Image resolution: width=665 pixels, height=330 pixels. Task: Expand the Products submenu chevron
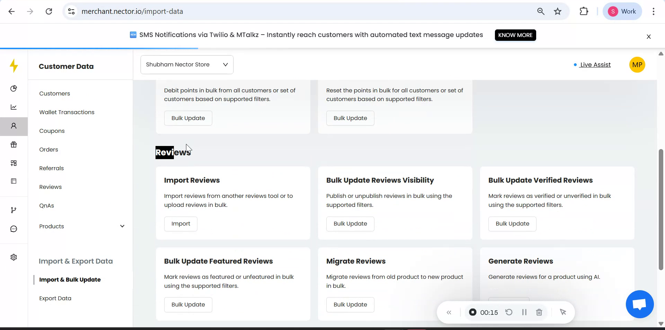122,226
